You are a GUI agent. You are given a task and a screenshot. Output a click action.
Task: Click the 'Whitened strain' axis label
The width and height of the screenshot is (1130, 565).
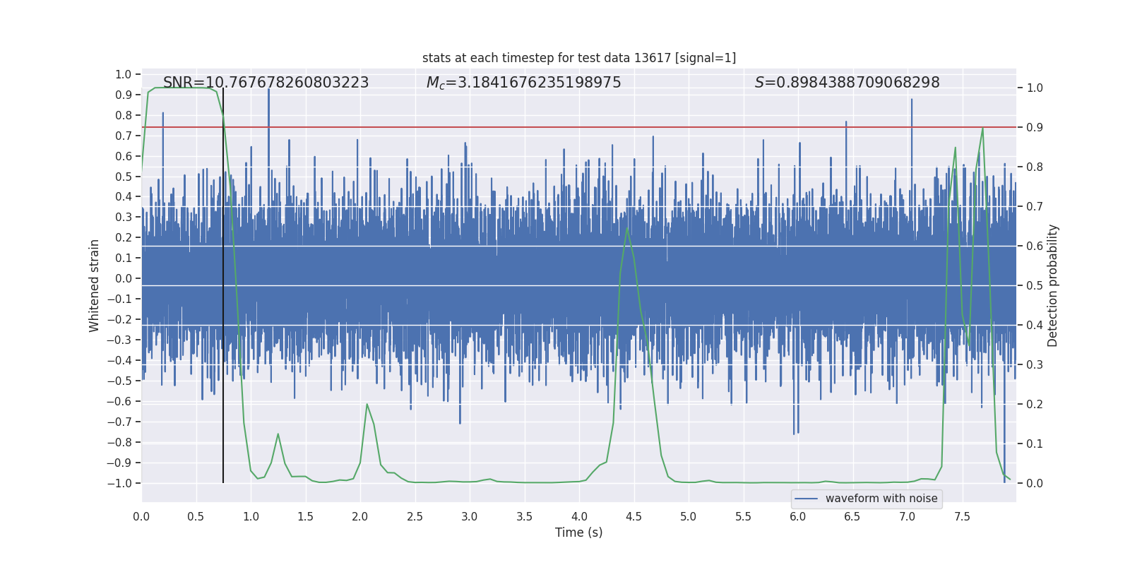pyautogui.click(x=95, y=285)
